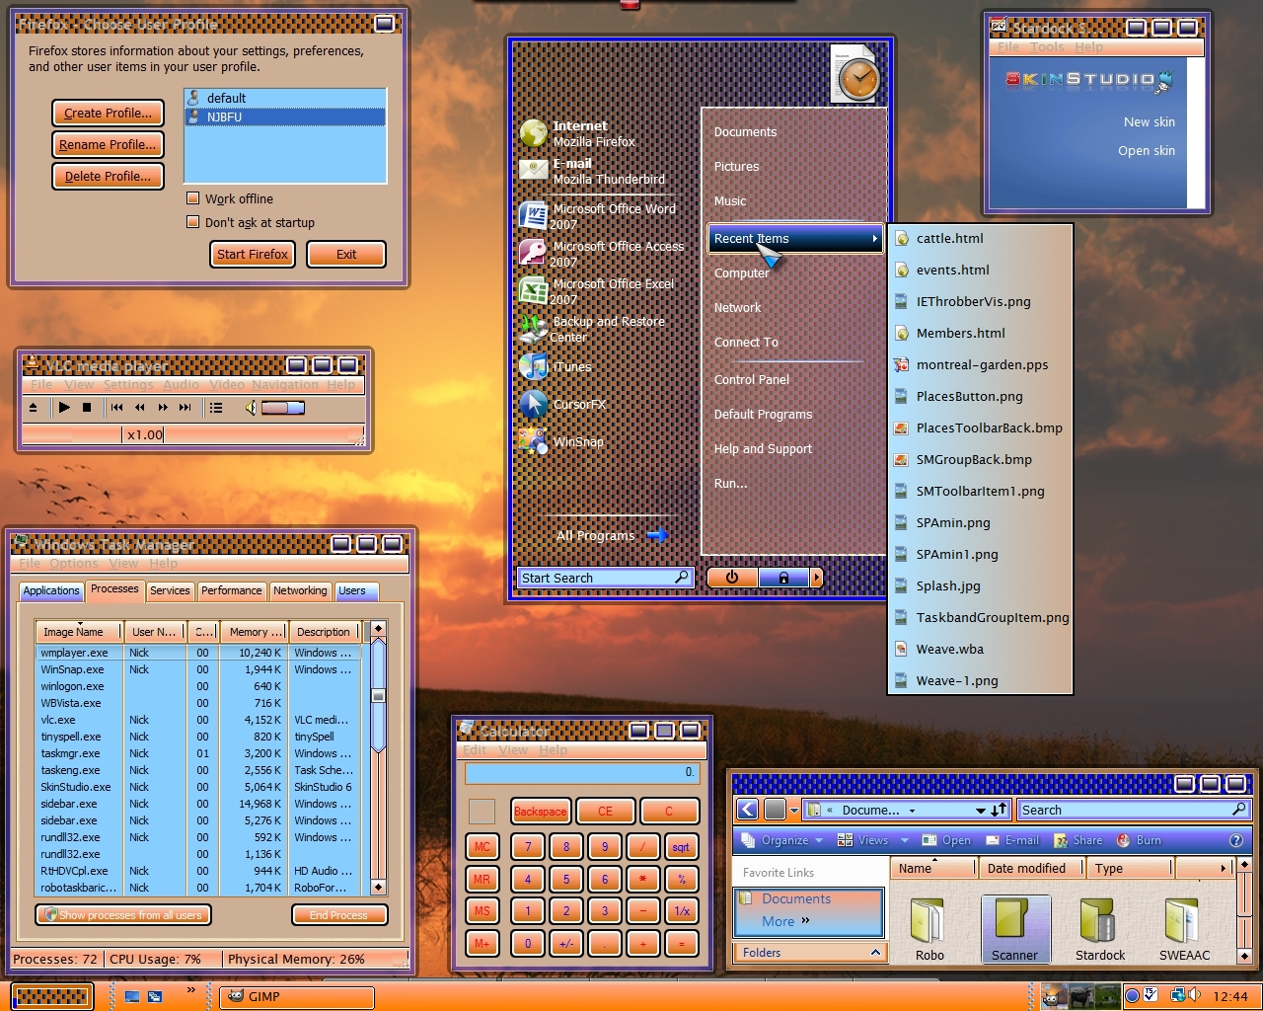Open Explorer address bar dropdown arrow
Screen dimensions: 1263x1011
click(980, 811)
